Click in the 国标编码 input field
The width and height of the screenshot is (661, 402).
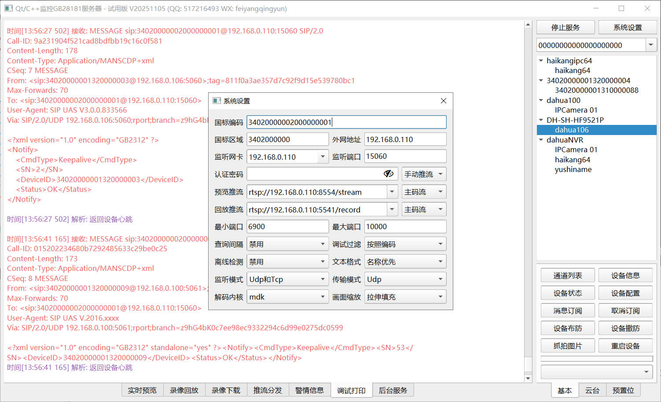pos(346,122)
